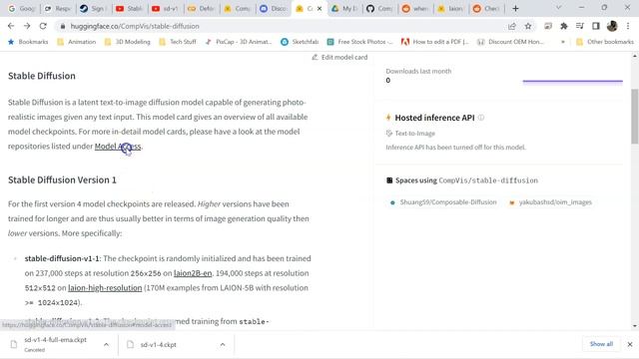Open the tab search dropdown chevron

559,8
